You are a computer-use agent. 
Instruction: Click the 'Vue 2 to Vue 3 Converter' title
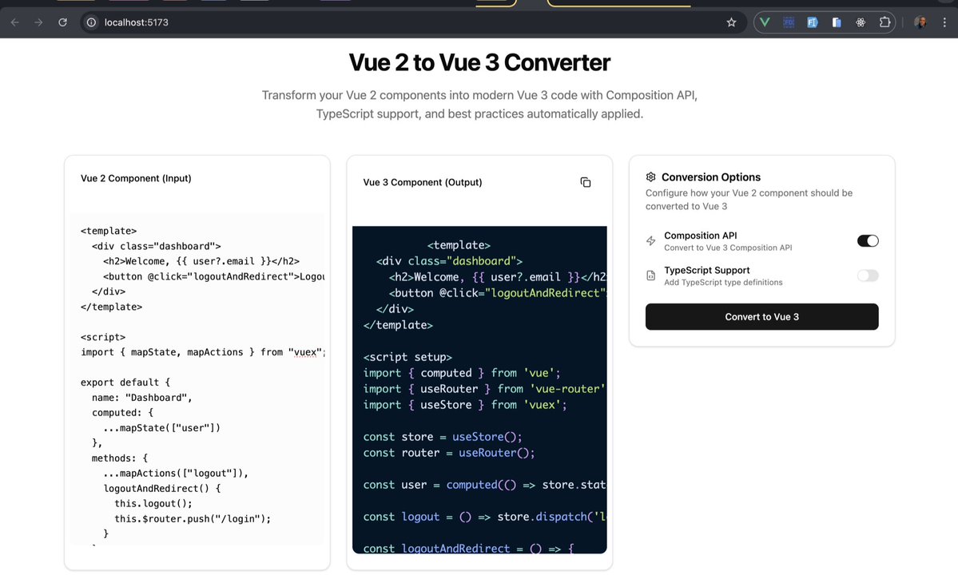pos(479,63)
